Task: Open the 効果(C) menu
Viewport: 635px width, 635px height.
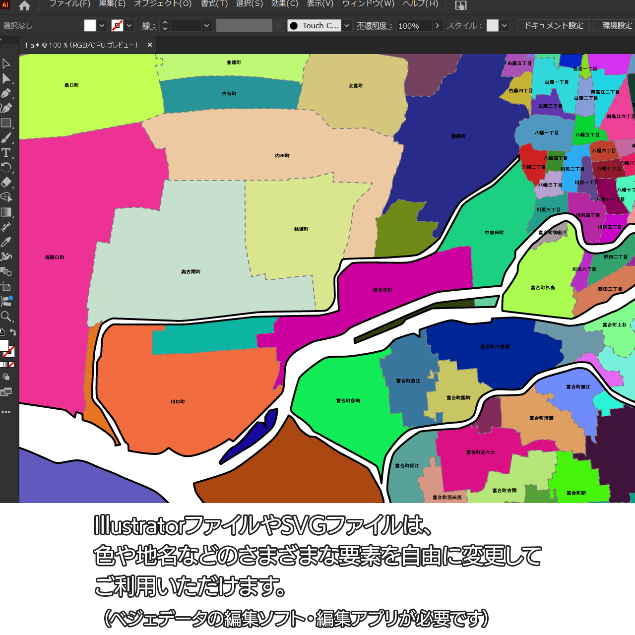Action: pyautogui.click(x=285, y=4)
